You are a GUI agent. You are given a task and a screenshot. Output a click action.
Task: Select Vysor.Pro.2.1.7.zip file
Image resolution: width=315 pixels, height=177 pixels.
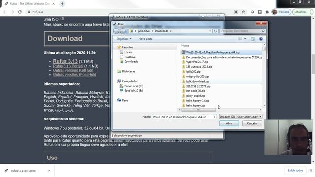click(197, 62)
